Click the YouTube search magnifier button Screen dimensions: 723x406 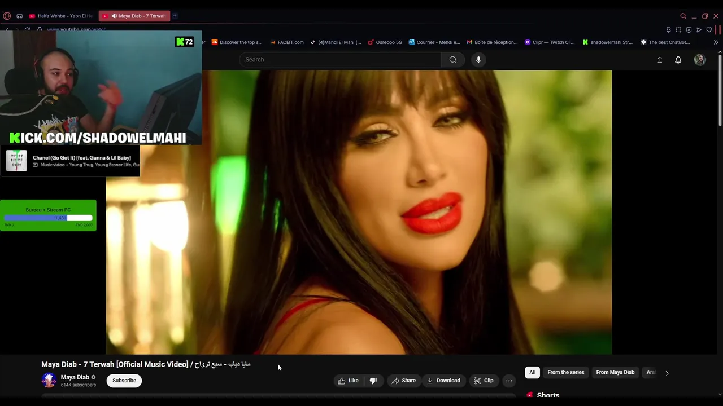click(x=453, y=60)
